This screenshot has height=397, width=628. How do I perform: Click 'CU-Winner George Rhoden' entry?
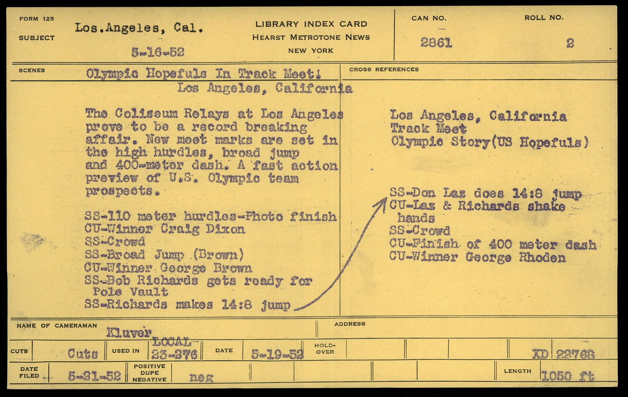point(477,257)
